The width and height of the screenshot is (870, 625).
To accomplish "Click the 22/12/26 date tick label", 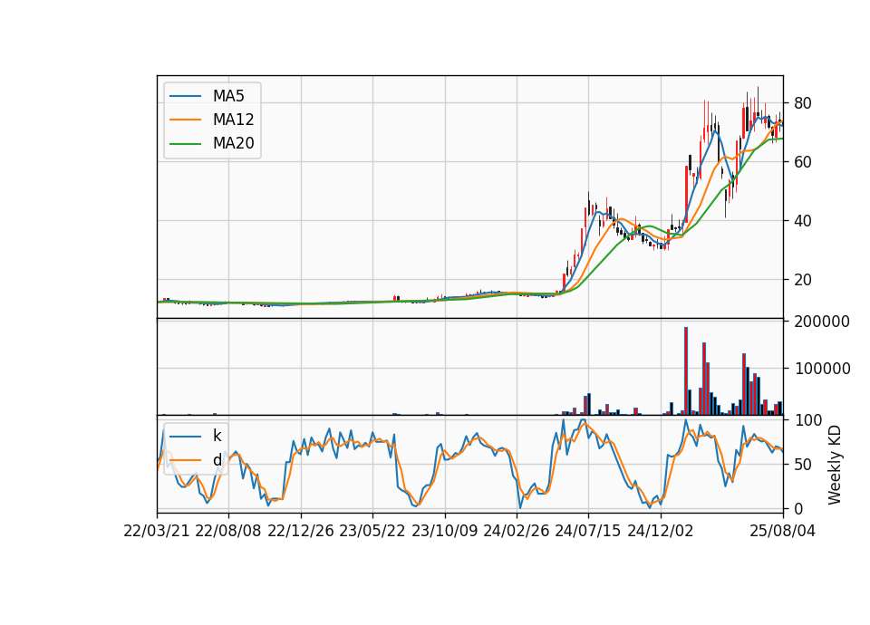I will (301, 531).
